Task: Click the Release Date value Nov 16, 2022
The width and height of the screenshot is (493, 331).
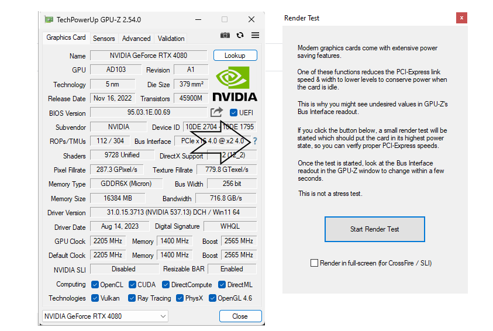Action: tap(112, 98)
